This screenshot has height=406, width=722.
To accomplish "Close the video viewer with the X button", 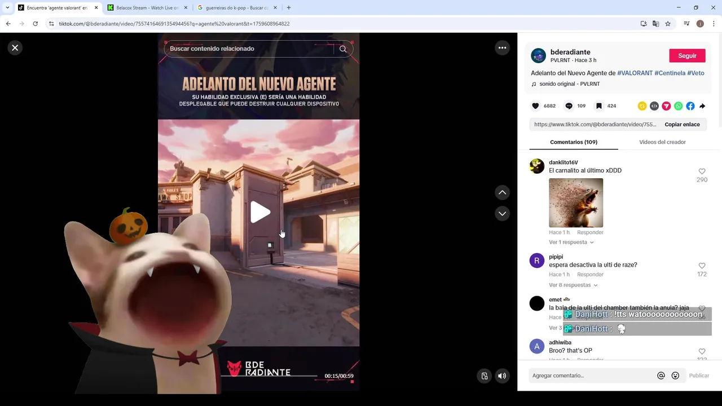I will click(15, 48).
